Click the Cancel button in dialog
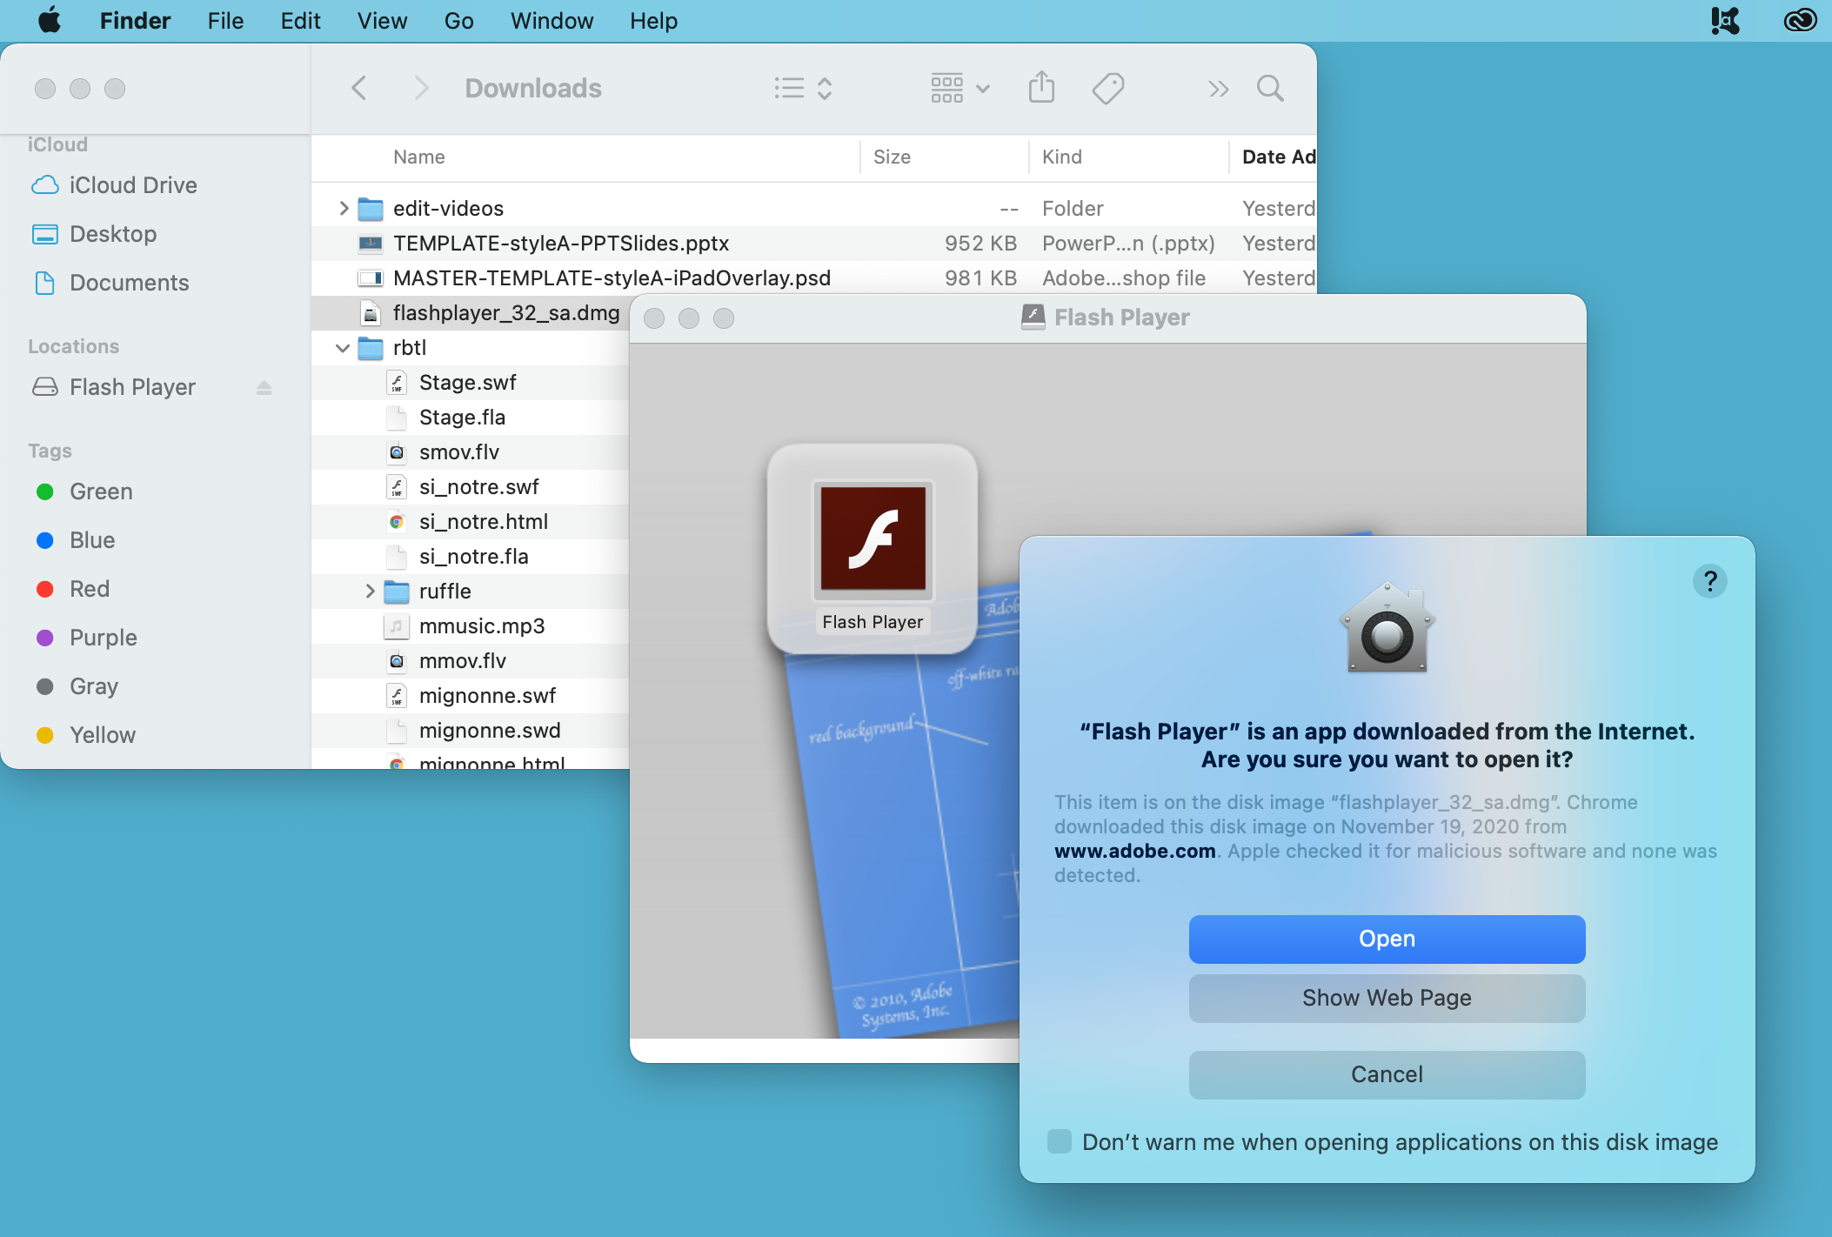Image resolution: width=1832 pixels, height=1237 pixels. (1387, 1074)
